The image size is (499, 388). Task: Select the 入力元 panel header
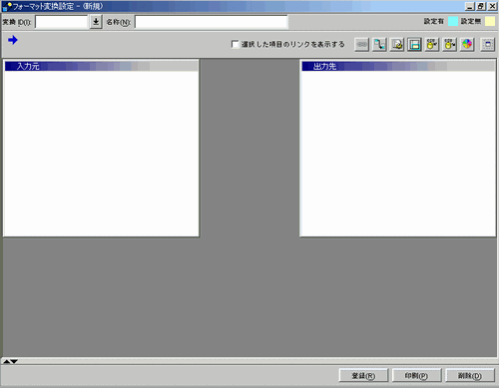pos(101,66)
